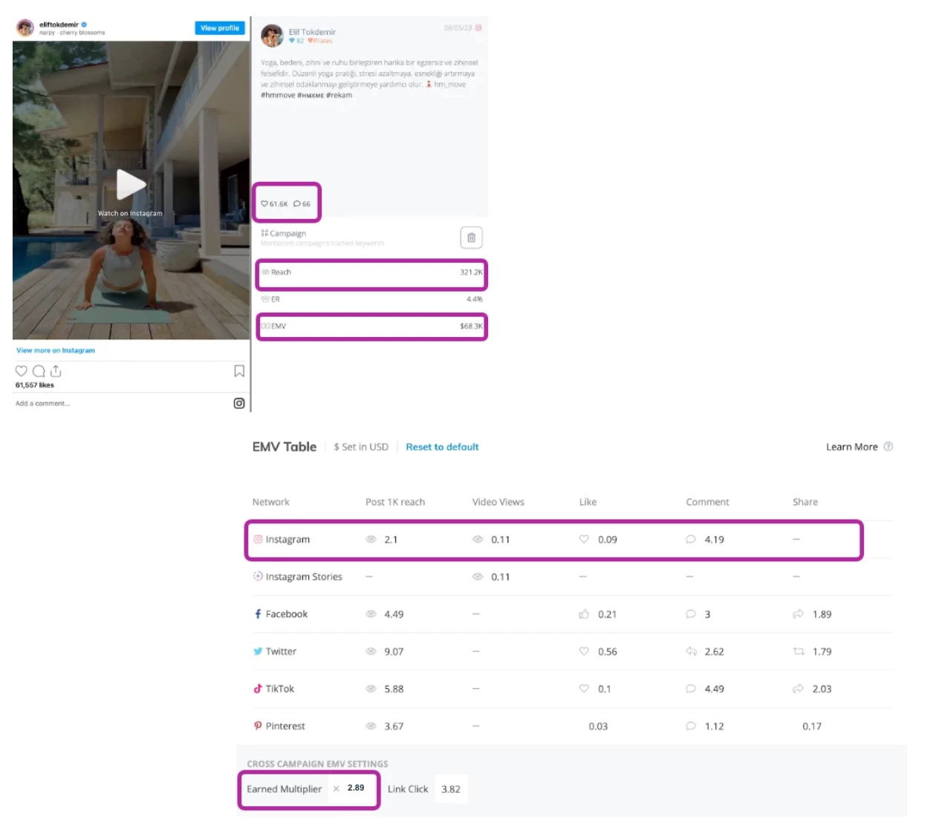Screen dimensions: 942x824
Task: Click Instagram Like value 0.09
Action: point(608,540)
